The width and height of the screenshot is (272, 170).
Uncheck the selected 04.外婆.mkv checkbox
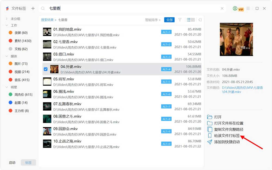tap(46, 69)
